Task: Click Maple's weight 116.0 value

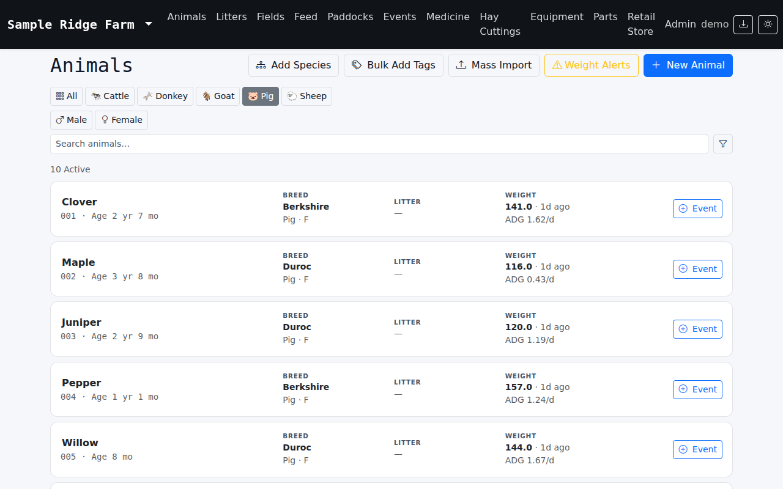Action: [519, 267]
